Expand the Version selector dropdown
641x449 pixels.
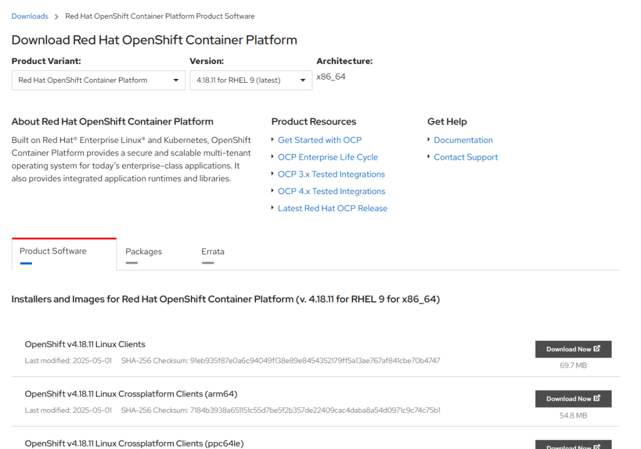click(250, 80)
